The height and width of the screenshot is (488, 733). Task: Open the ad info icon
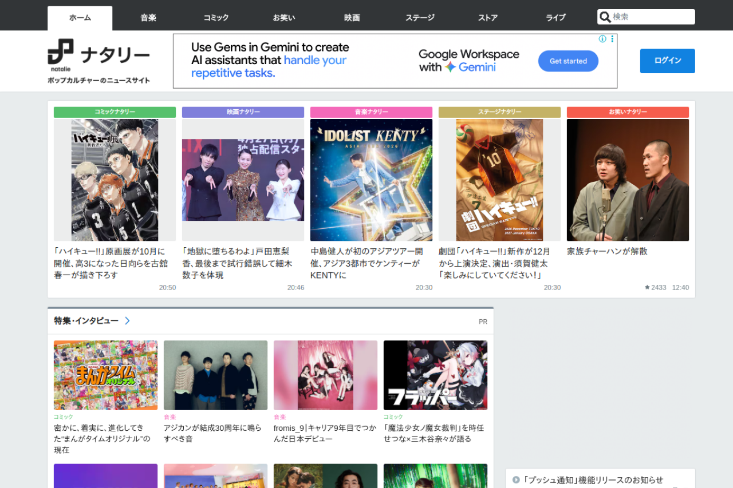coord(602,39)
